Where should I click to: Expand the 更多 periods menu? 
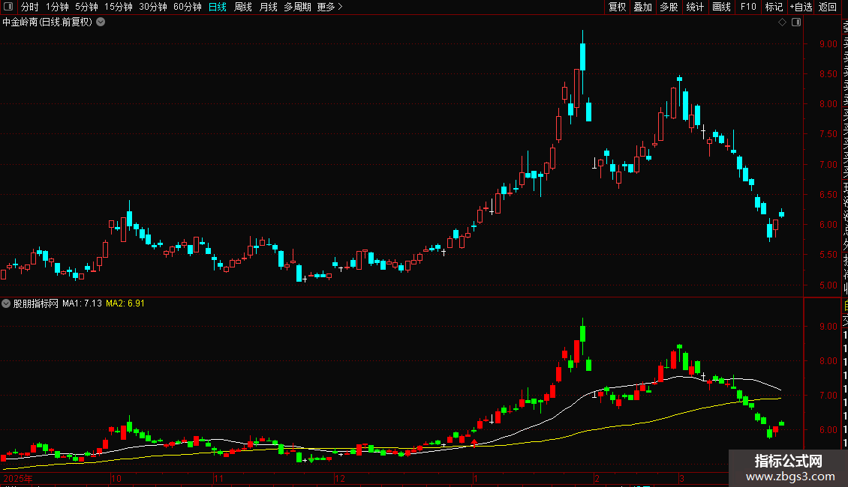(x=330, y=7)
